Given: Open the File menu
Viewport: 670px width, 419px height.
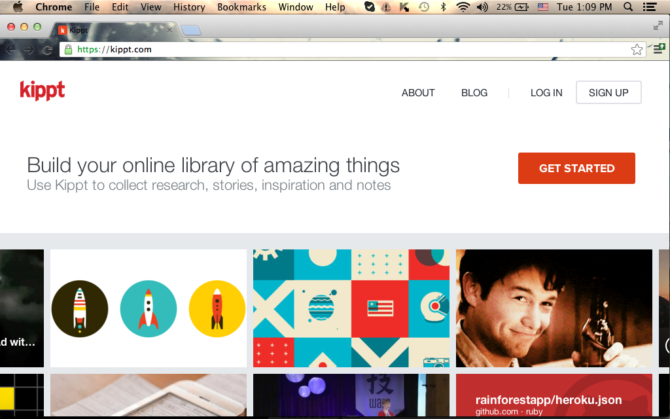Looking at the screenshot, I should [92, 7].
